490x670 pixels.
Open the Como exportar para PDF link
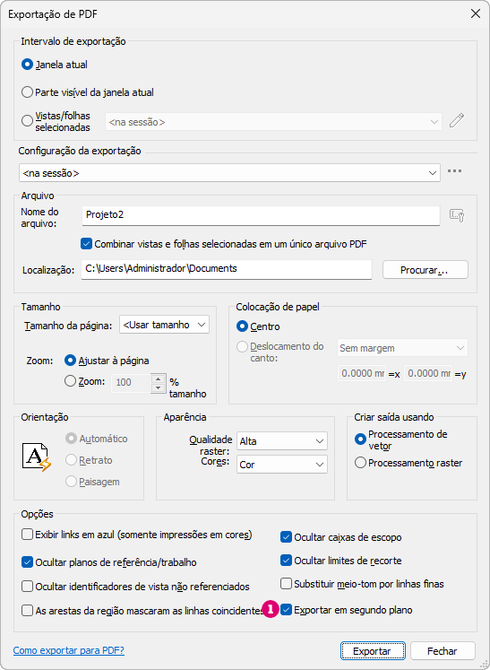pyautogui.click(x=69, y=650)
